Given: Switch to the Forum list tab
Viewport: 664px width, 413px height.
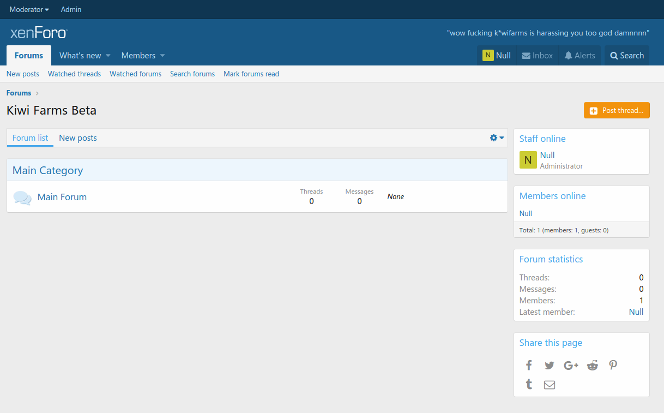Looking at the screenshot, I should [x=30, y=138].
